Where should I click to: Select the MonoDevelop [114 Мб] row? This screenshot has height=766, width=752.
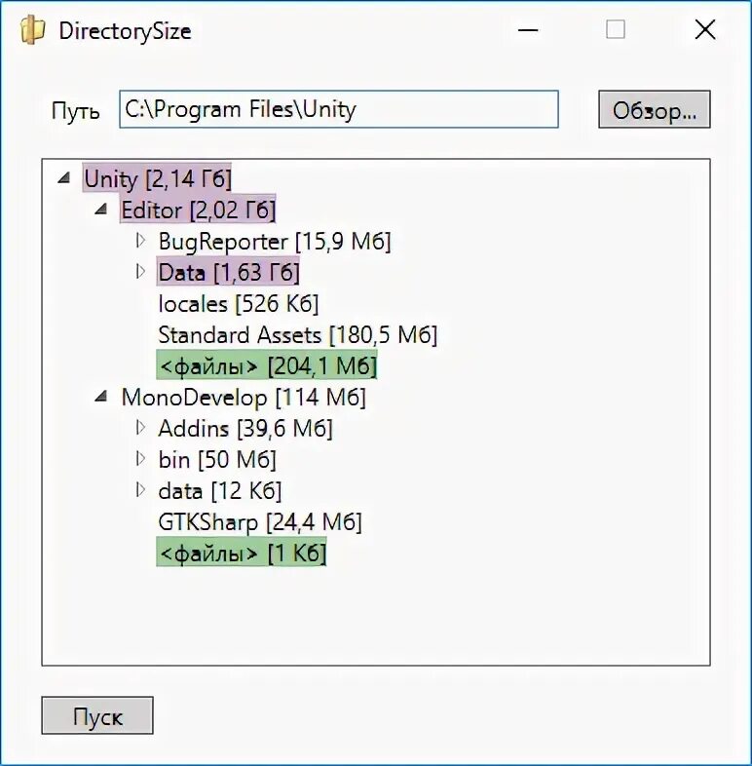pyautogui.click(x=244, y=397)
